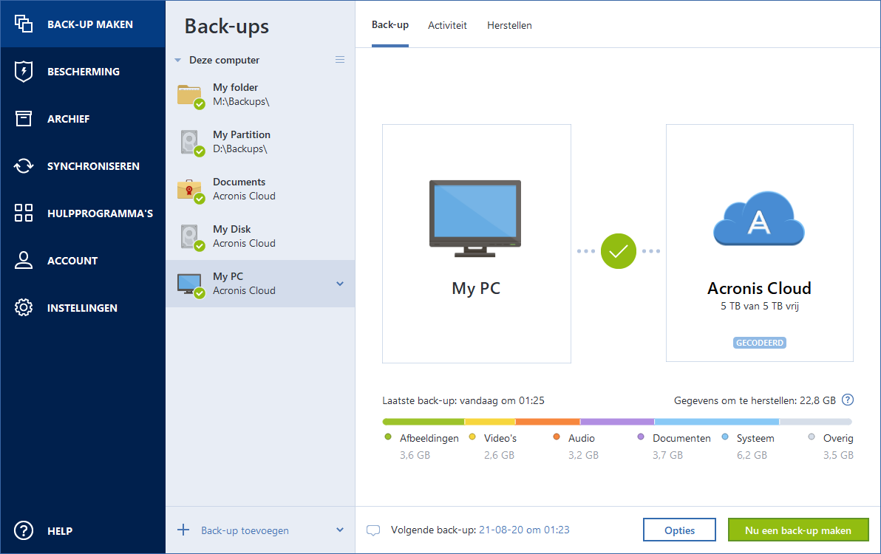This screenshot has width=881, height=554.
Task: Click the Overig legend label
Action: pyautogui.click(x=838, y=438)
